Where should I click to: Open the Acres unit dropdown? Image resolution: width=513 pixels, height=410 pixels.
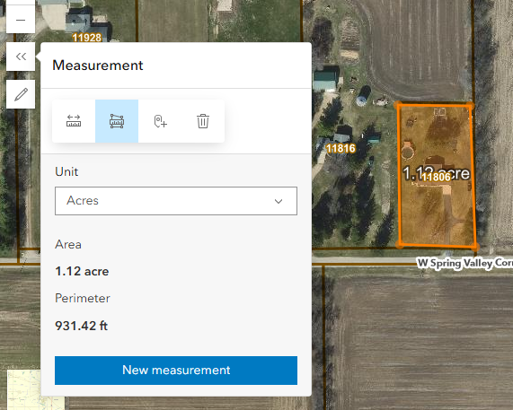[176, 201]
